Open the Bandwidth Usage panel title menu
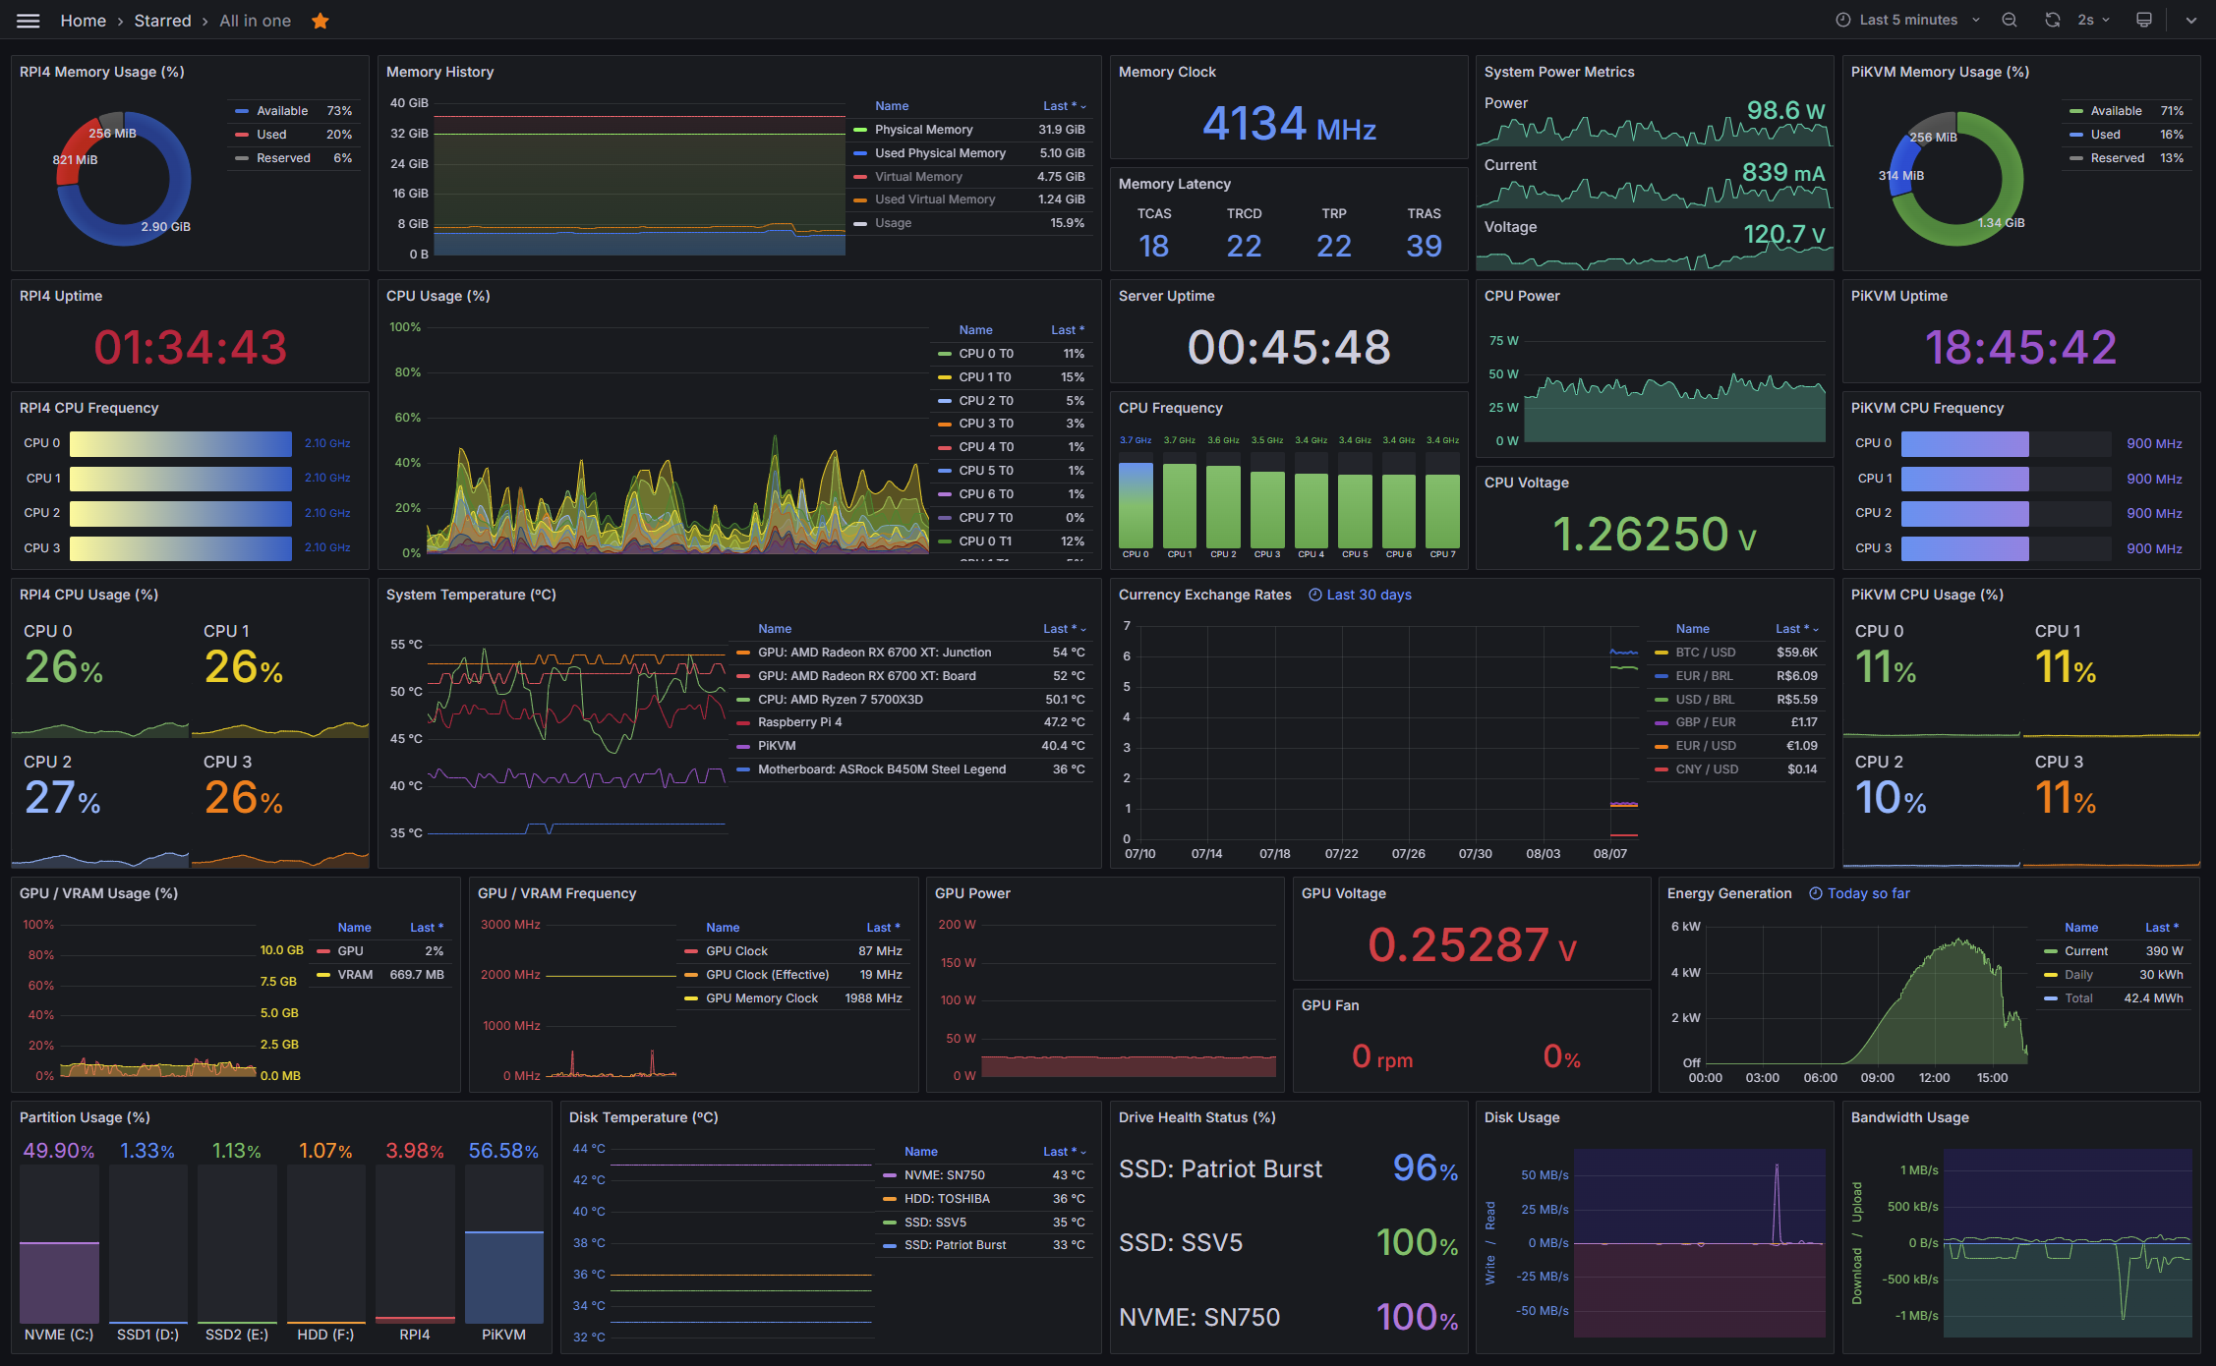The width and height of the screenshot is (2216, 1366). click(x=1909, y=1117)
